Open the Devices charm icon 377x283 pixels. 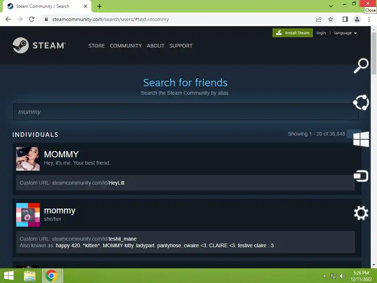coord(361,176)
